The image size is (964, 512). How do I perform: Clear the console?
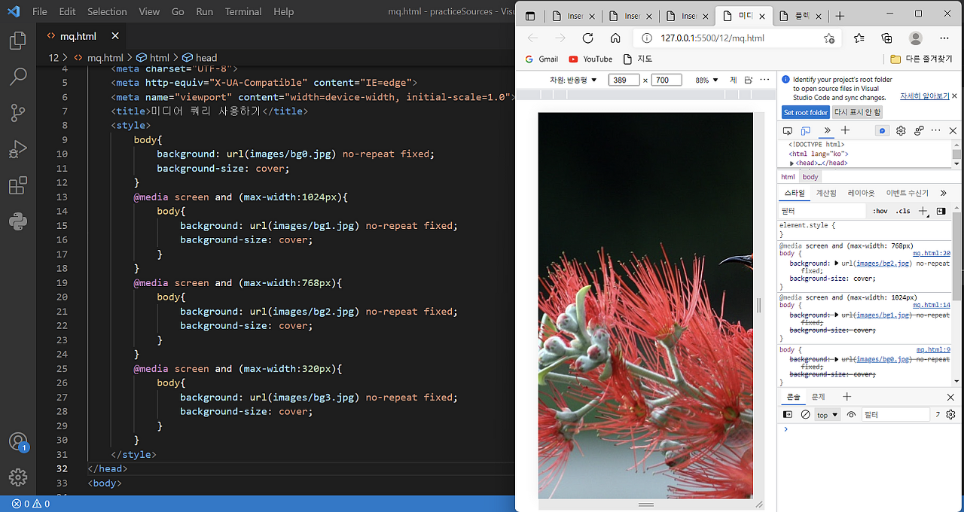[805, 415]
